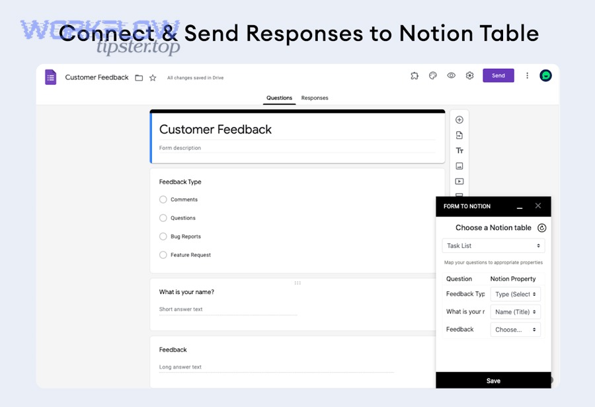Screen dimensions: 595x407
Task: Click the Save button in Notion panel
Action: coord(493,381)
